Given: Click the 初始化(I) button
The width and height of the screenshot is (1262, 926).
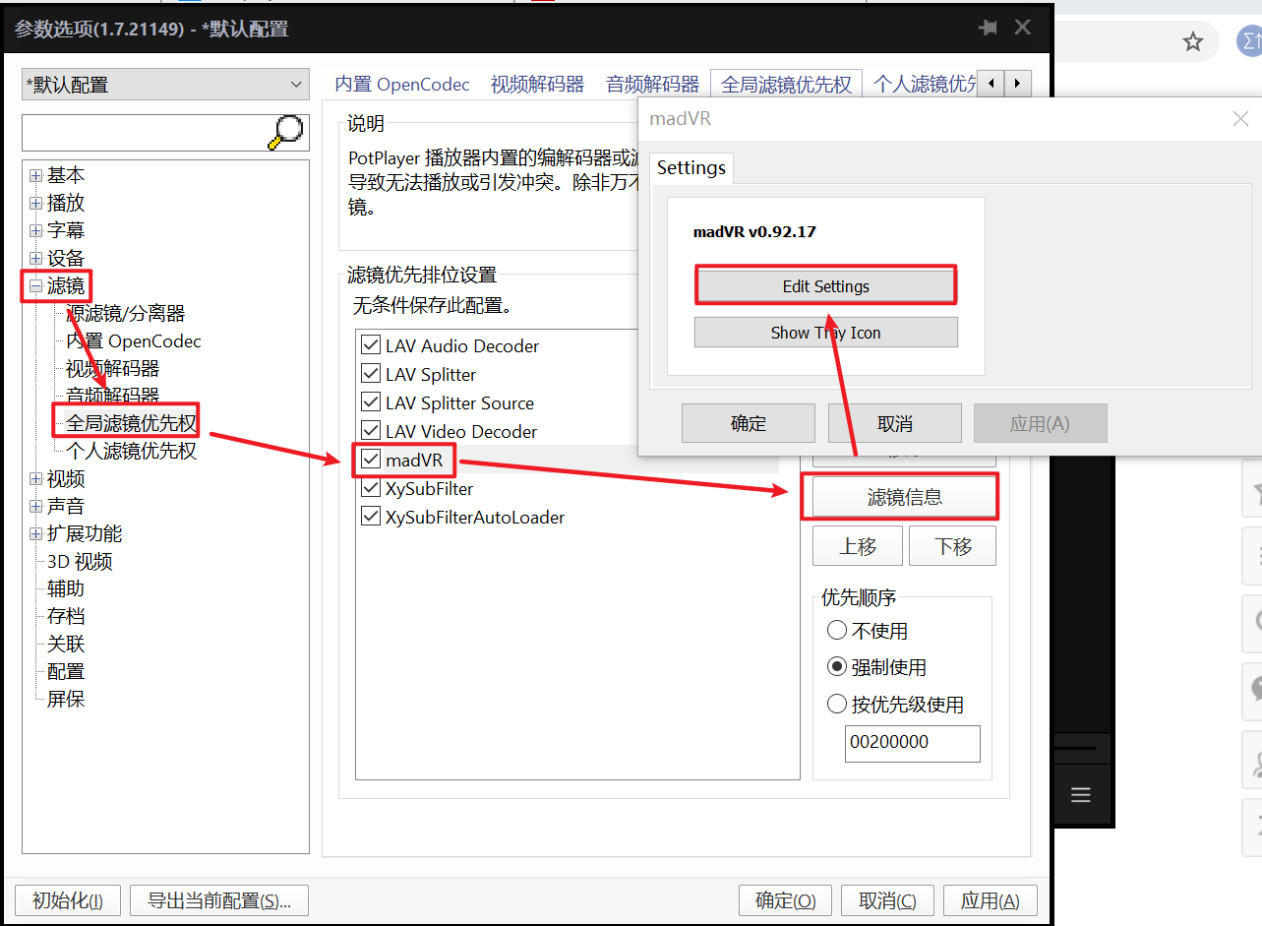Looking at the screenshot, I should point(68,900).
